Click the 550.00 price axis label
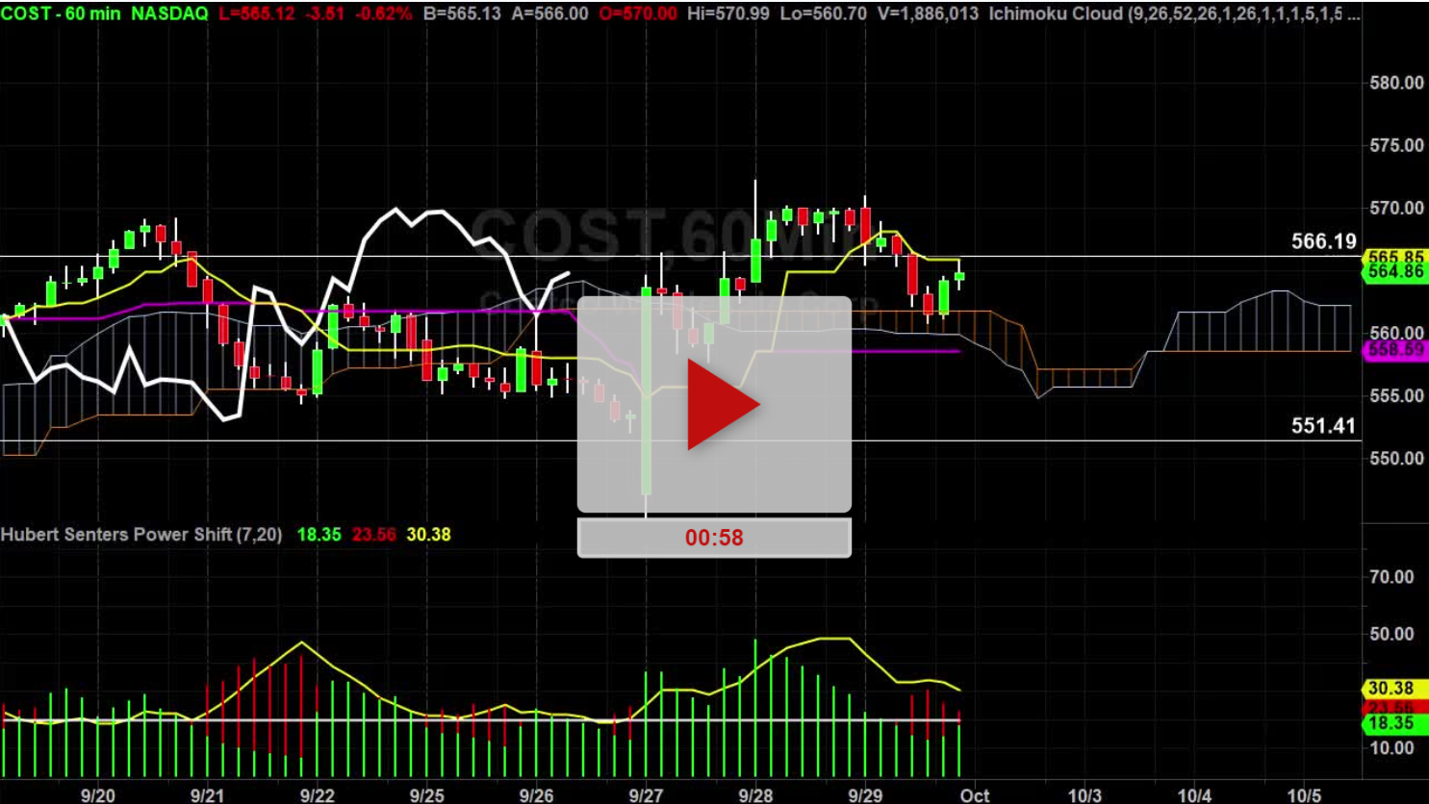Image resolution: width=1429 pixels, height=804 pixels. point(1396,458)
